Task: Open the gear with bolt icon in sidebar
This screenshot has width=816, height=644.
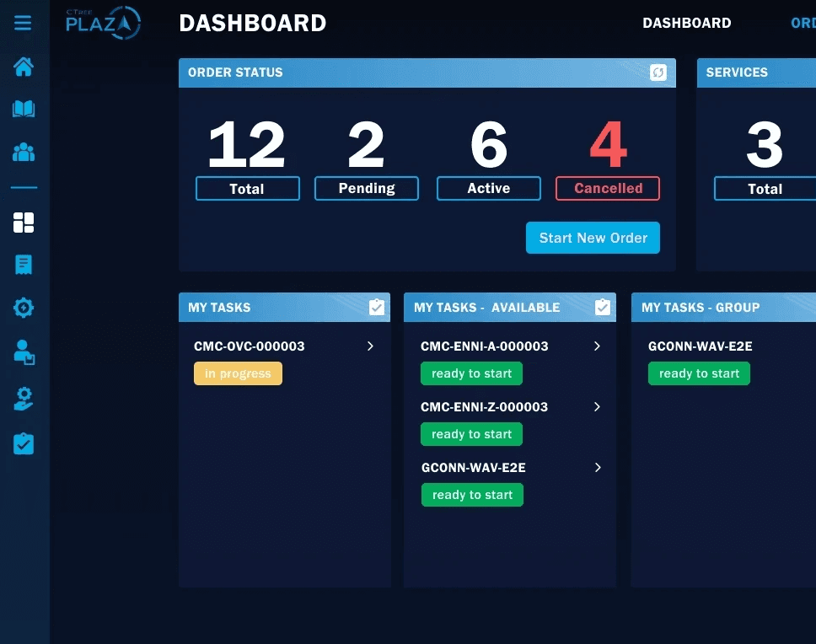Action: pos(24,308)
